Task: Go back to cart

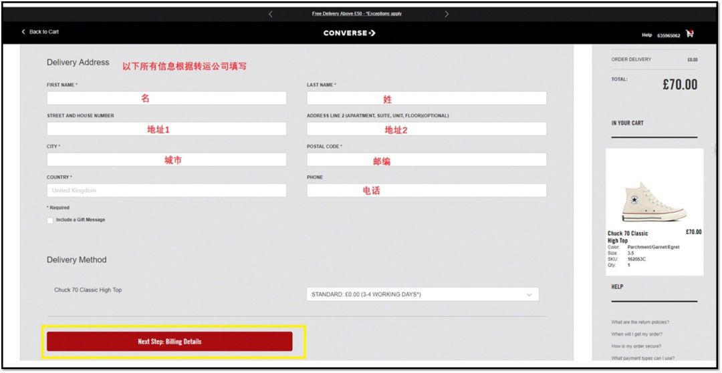Action: (x=40, y=32)
